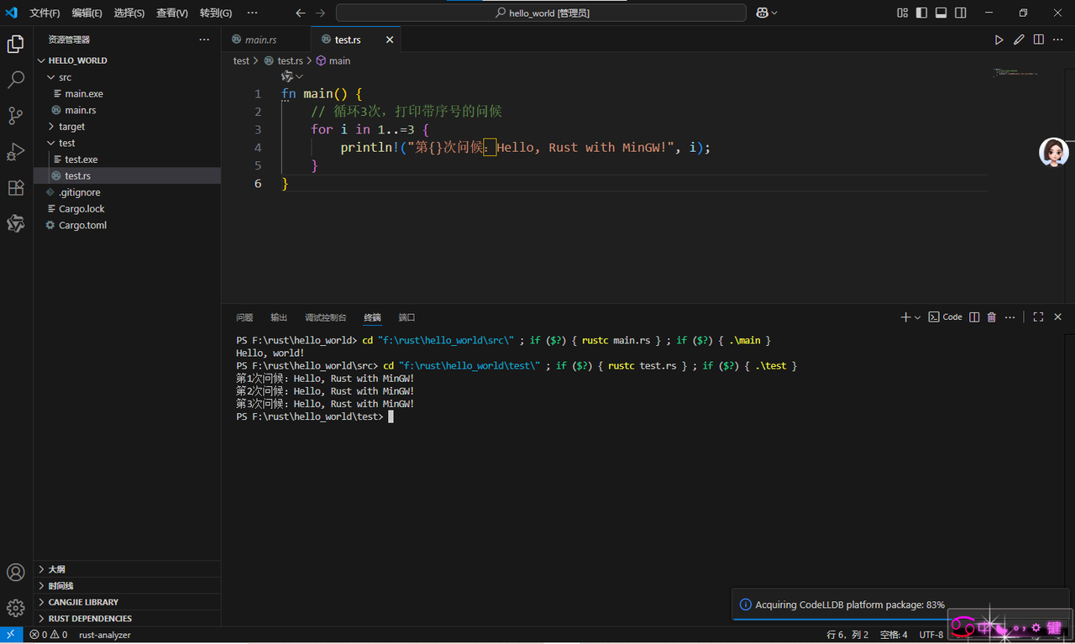Open the Accounts menu icon
The width and height of the screenshot is (1075, 644).
click(x=15, y=573)
